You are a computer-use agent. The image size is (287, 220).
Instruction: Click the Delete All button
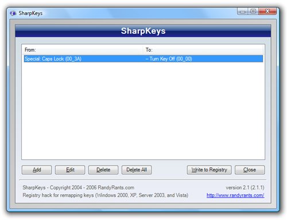pos(137,170)
